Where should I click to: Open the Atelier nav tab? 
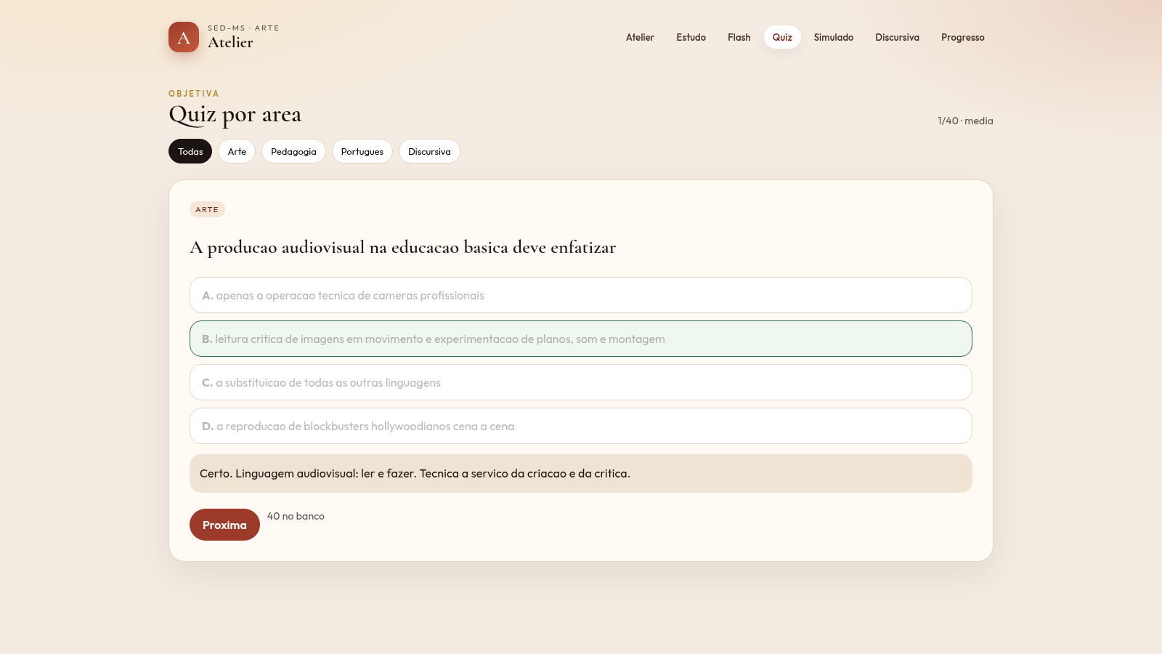[640, 37]
